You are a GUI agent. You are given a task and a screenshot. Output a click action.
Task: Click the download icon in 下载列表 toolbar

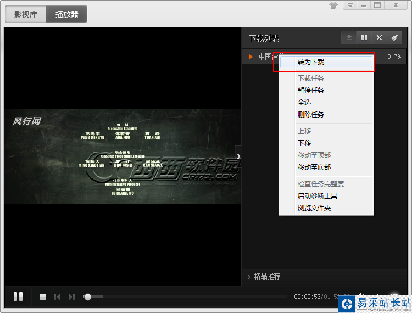pos(349,38)
